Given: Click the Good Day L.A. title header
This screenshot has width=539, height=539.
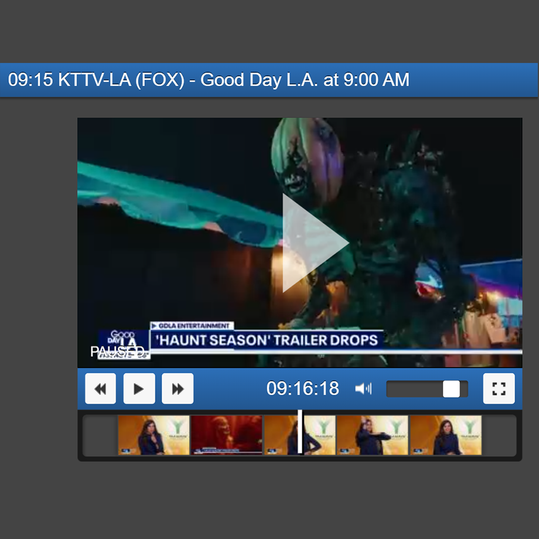Looking at the screenshot, I should tap(209, 80).
